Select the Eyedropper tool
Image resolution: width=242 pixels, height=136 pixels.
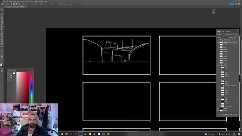tap(2, 24)
